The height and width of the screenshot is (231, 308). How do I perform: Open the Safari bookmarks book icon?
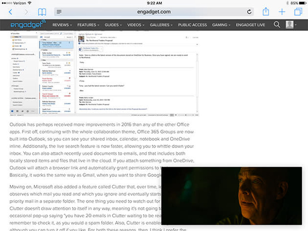tap(42, 12)
